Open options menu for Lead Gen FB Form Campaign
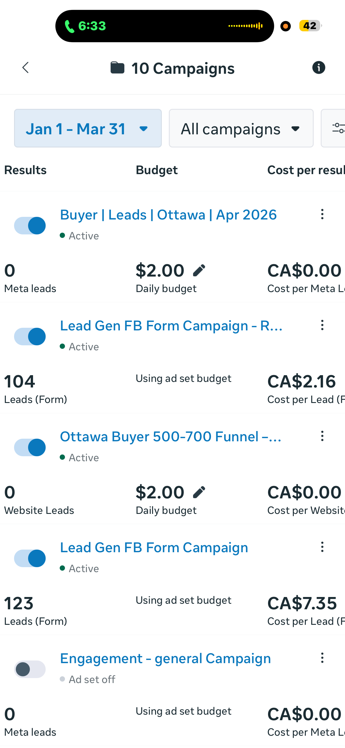Screen dimensions: 345x748 [x=322, y=547]
